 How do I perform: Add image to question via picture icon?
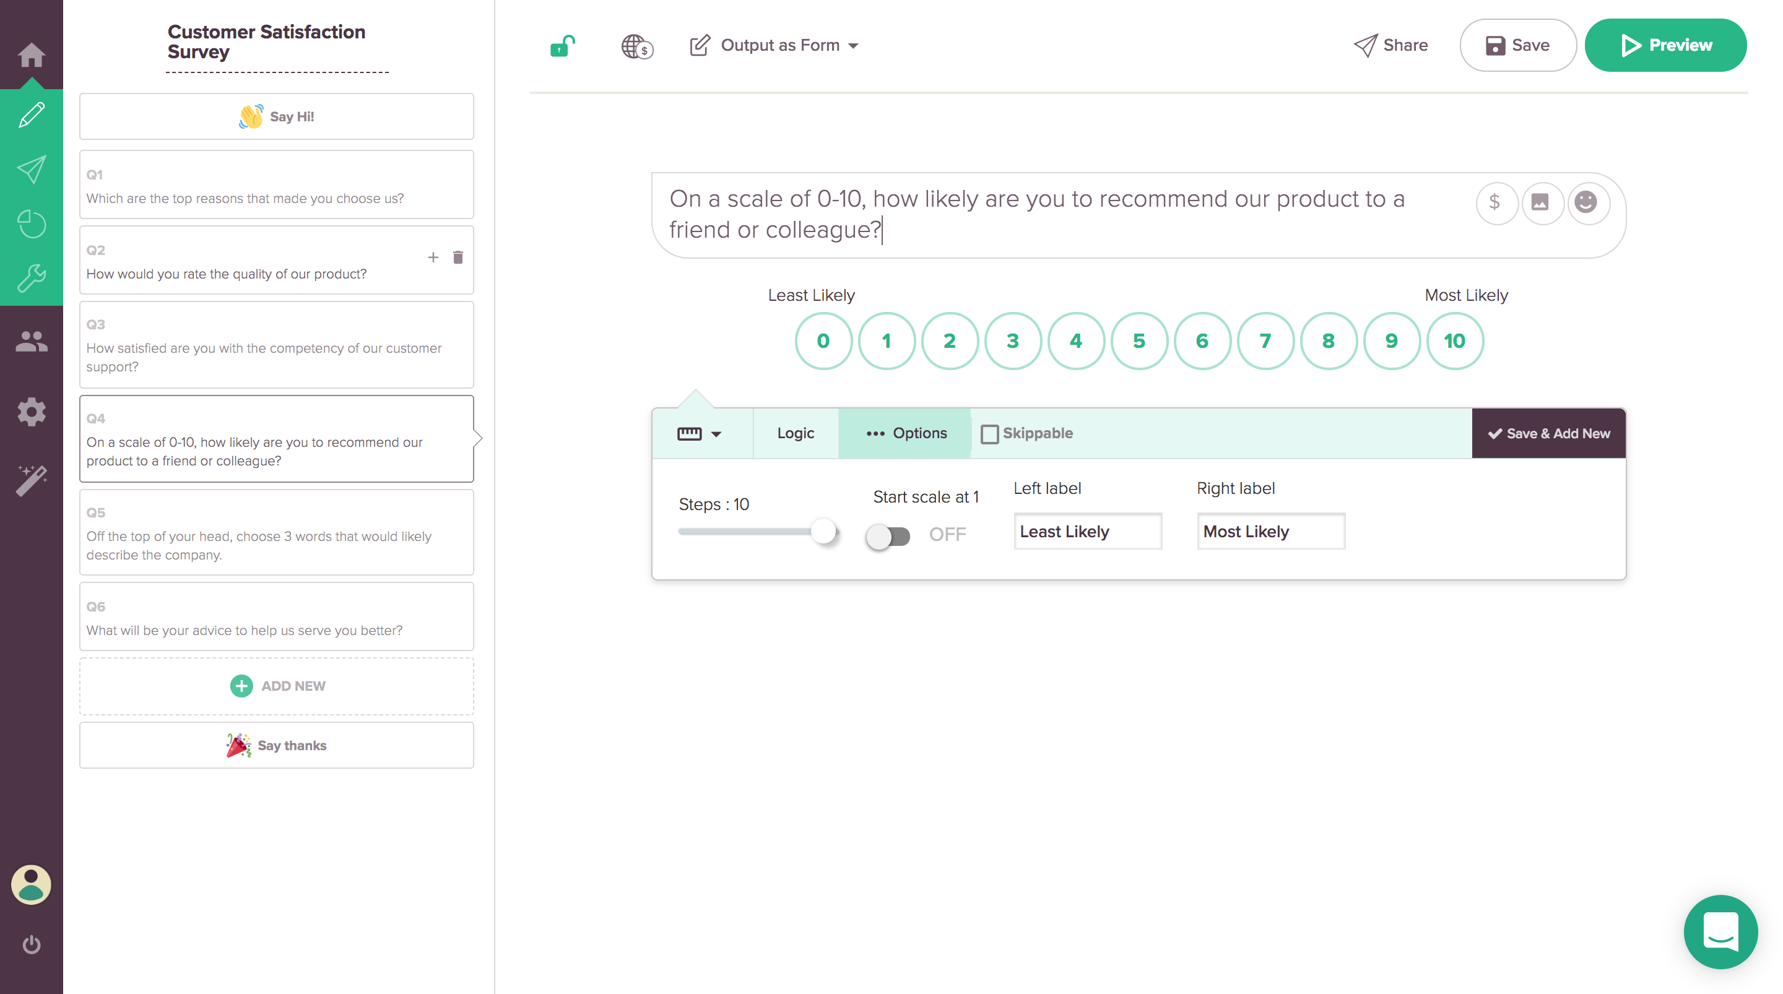click(1540, 202)
